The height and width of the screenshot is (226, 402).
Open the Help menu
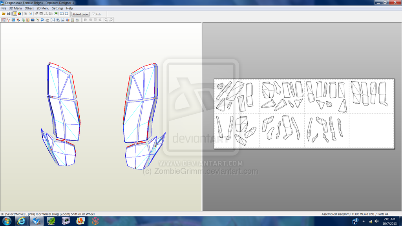pos(69,8)
